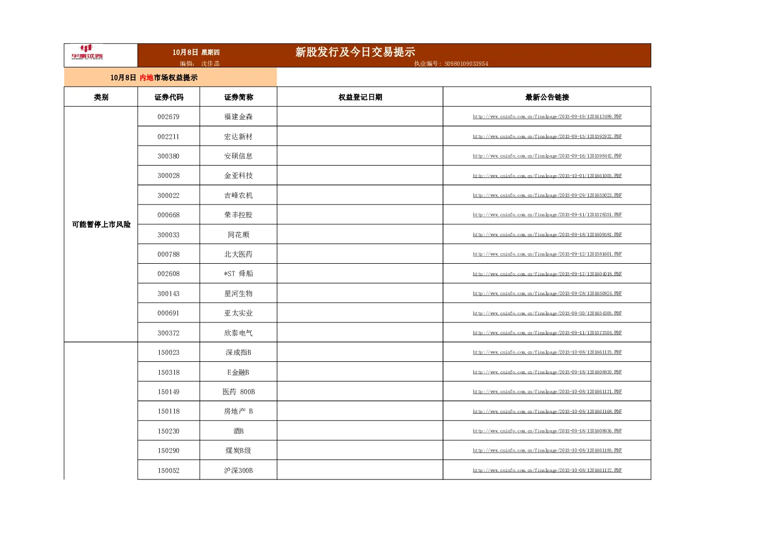Open announcement link for 煤炭B级

(x=547, y=450)
